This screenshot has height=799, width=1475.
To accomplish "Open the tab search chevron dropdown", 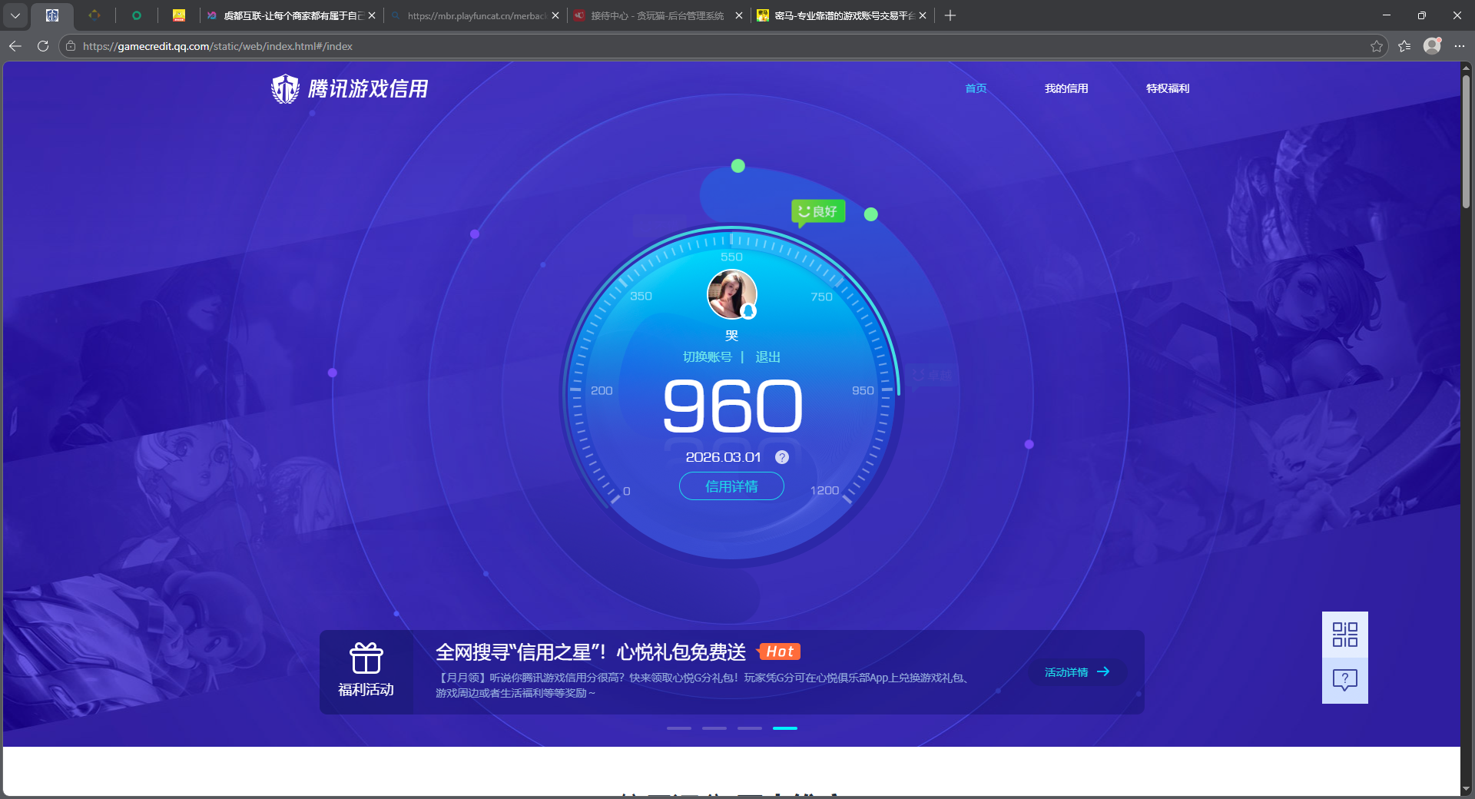I will 15,15.
